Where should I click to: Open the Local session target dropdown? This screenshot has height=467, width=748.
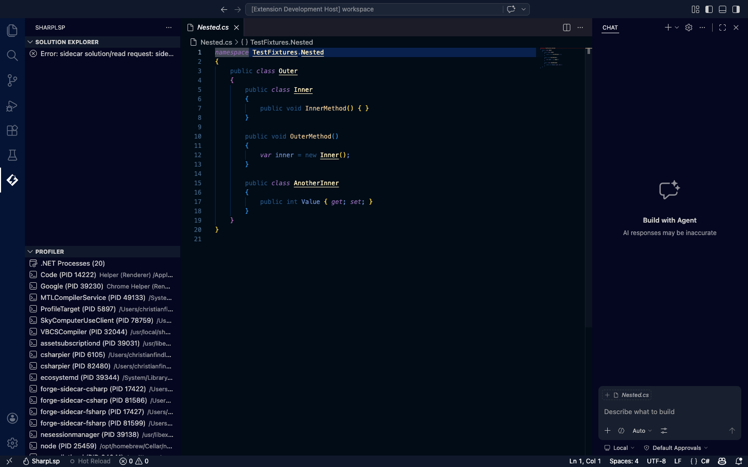tap(620, 448)
